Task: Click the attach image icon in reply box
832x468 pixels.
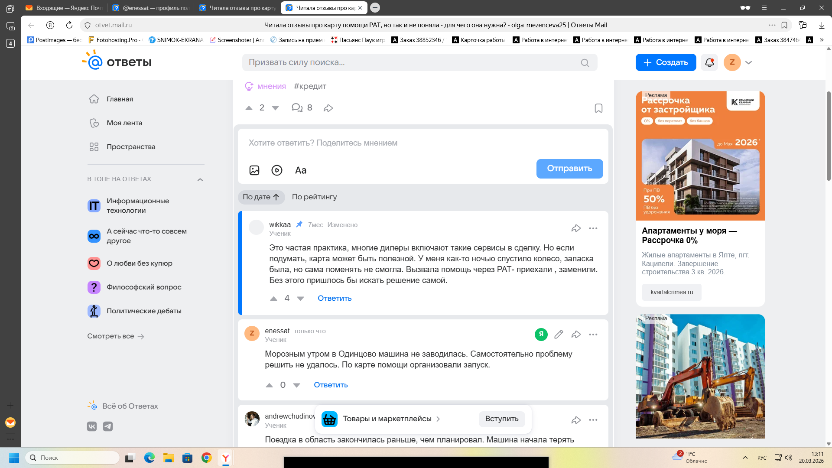Action: [254, 170]
